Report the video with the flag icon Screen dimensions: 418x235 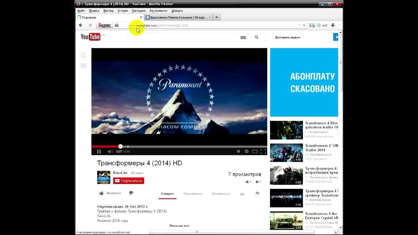click(257, 193)
